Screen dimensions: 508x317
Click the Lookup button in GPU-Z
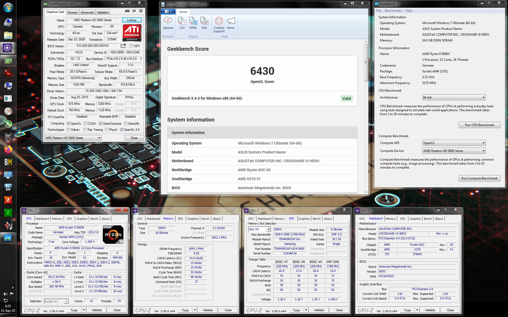[132, 20]
